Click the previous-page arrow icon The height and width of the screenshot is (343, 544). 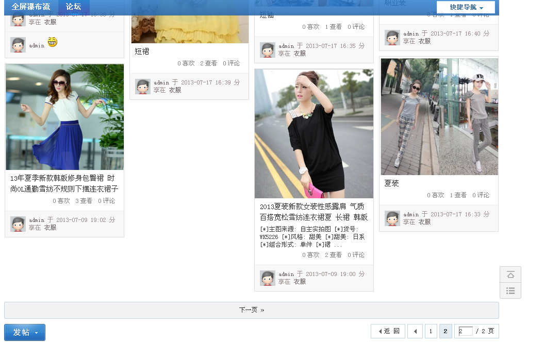(416, 331)
